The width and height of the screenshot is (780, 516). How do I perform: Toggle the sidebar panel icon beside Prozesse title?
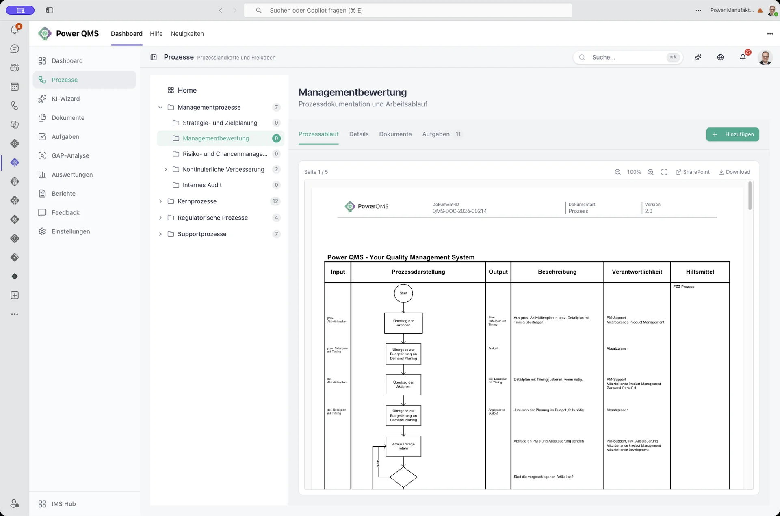tap(154, 57)
